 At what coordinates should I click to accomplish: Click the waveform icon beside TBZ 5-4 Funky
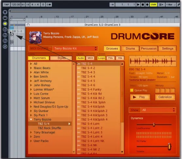[79, 90]
